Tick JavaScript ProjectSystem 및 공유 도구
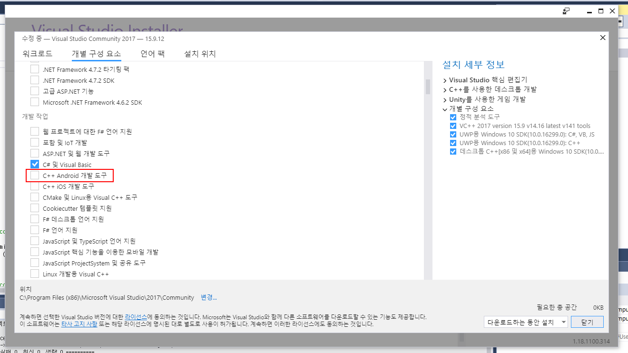628x353 pixels. pyautogui.click(x=35, y=263)
